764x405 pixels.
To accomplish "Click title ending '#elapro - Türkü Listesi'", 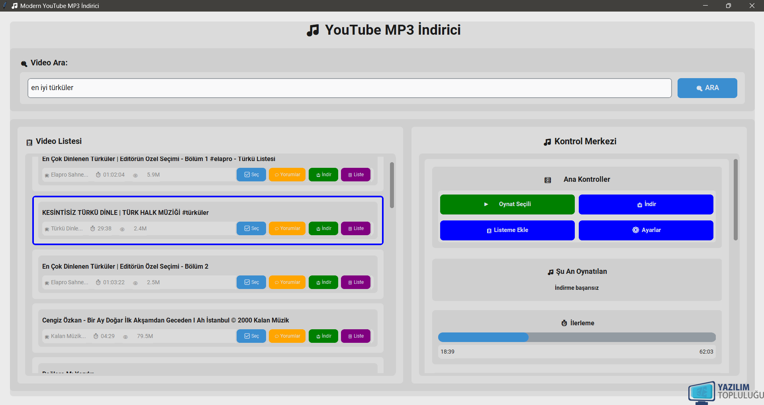I will (x=159, y=159).
